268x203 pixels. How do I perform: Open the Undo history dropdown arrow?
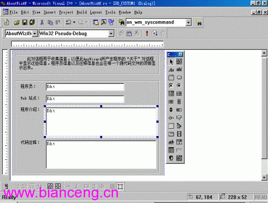(74, 22)
